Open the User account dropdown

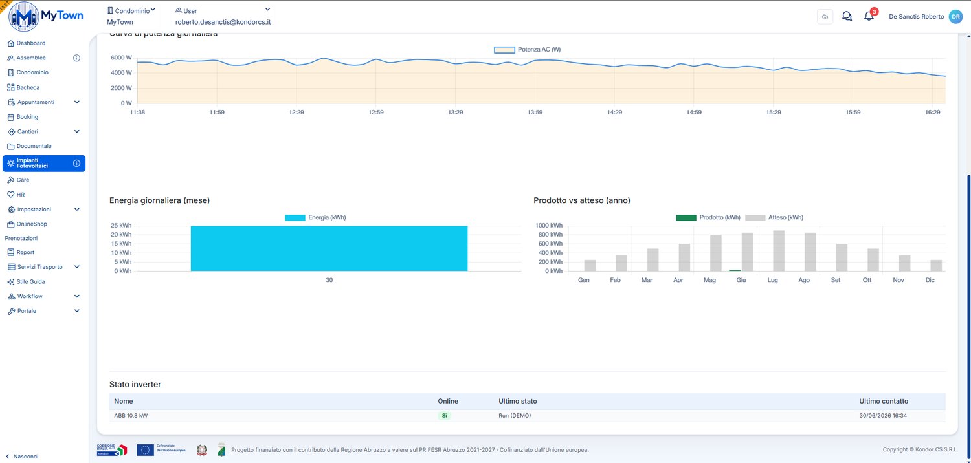pyautogui.click(x=223, y=16)
